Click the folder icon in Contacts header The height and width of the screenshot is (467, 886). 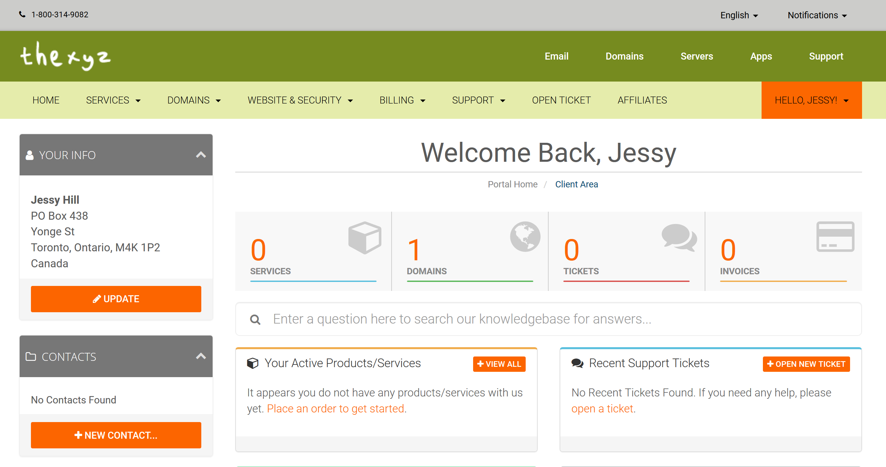(31, 357)
